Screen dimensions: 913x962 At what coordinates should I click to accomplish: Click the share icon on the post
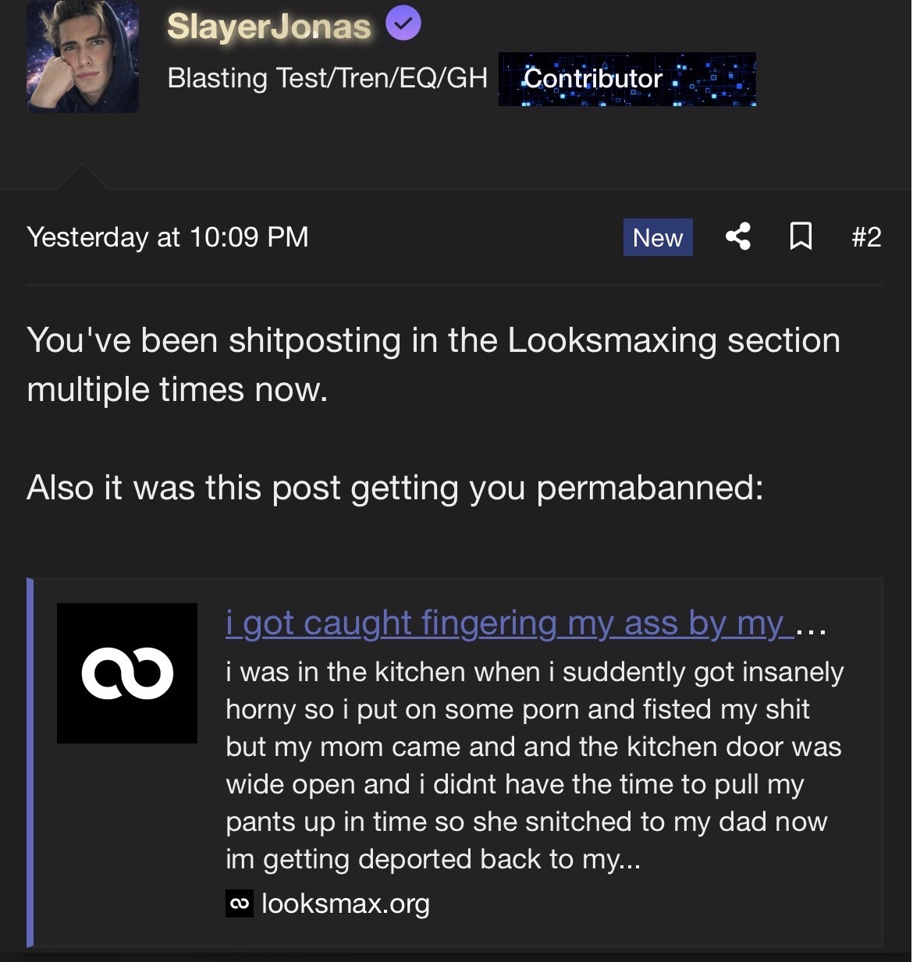tap(737, 236)
